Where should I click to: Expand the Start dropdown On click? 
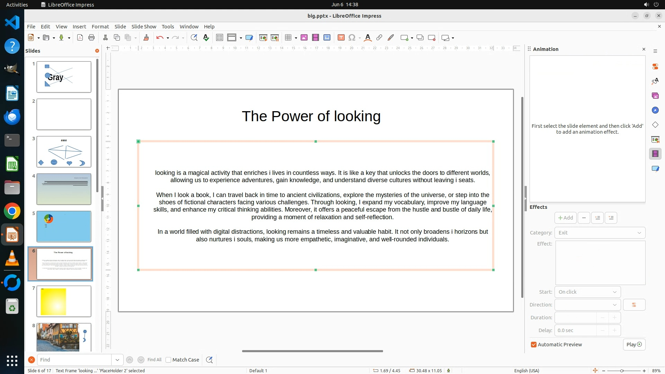pos(587,292)
